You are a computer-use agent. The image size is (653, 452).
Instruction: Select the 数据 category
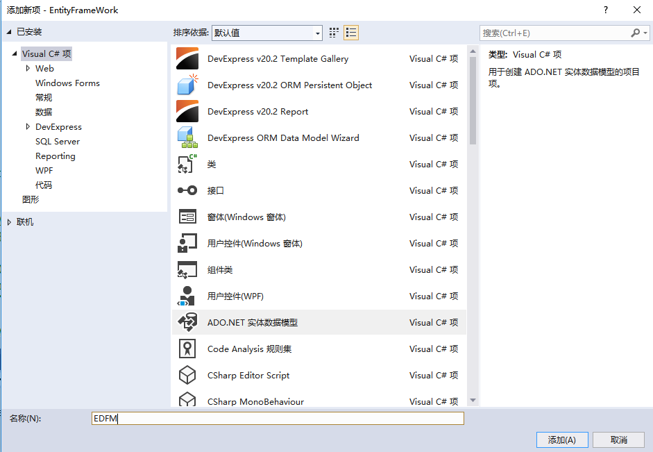(44, 112)
